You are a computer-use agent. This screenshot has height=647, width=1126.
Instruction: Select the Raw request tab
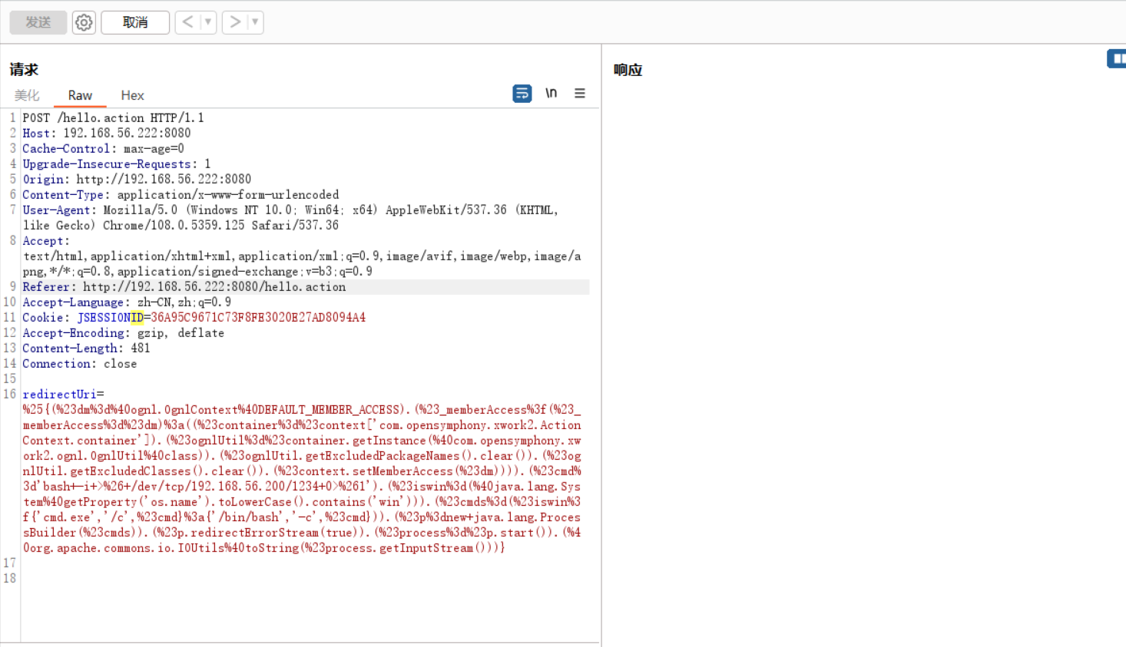[x=80, y=95]
